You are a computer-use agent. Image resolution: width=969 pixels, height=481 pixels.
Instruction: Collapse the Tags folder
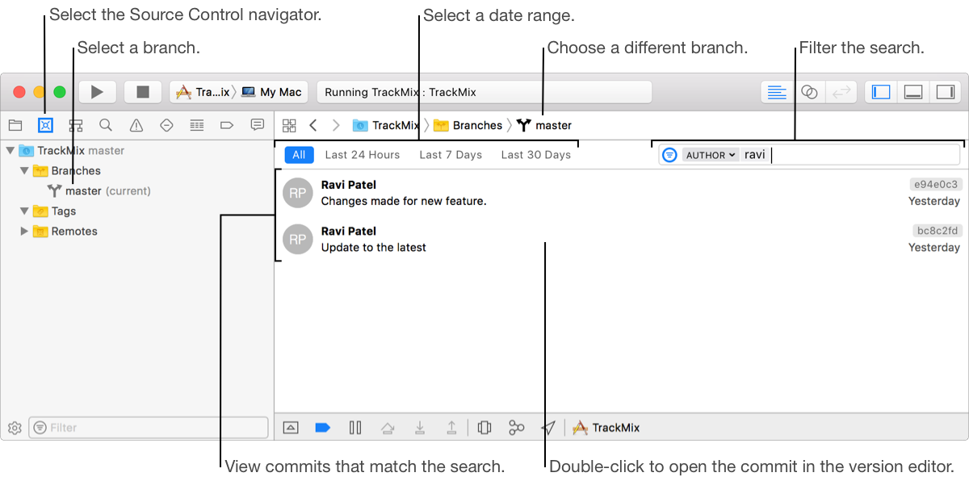tap(24, 211)
